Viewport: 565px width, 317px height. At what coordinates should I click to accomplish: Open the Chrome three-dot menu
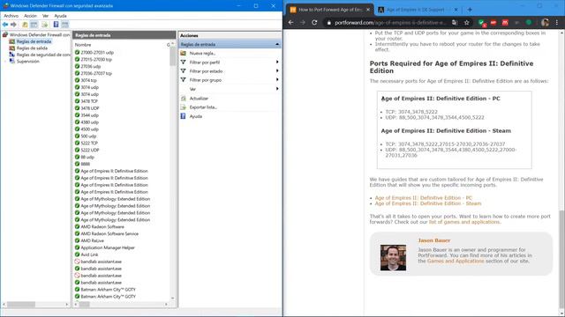[557, 22]
